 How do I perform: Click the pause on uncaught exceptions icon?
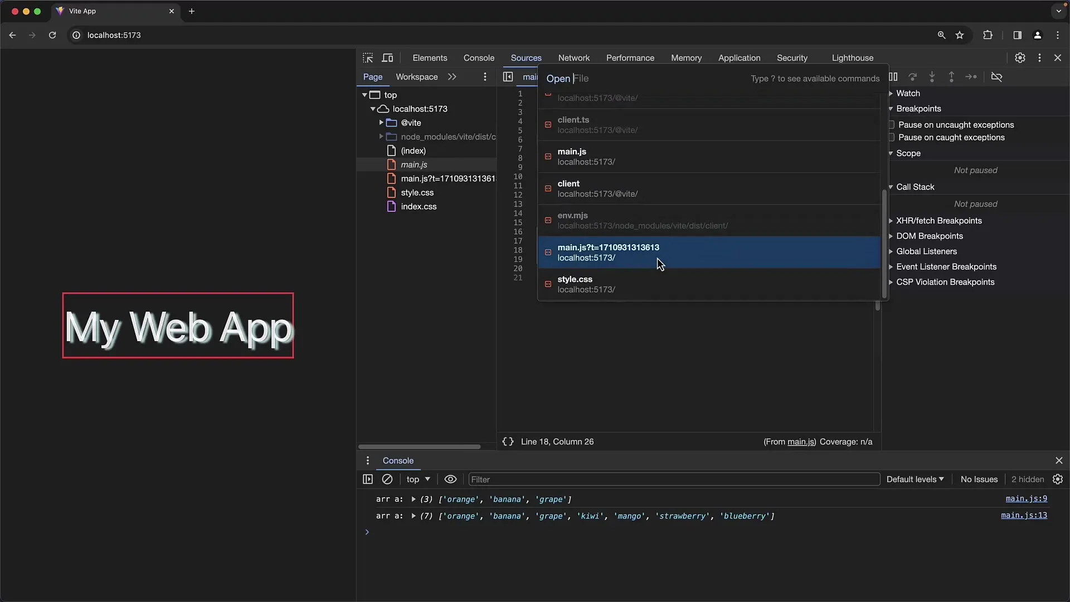[x=890, y=124]
